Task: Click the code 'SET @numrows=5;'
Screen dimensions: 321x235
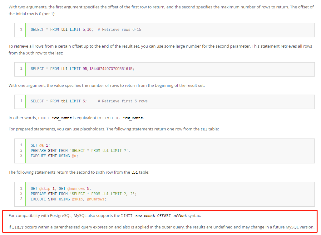Action: point(75,189)
